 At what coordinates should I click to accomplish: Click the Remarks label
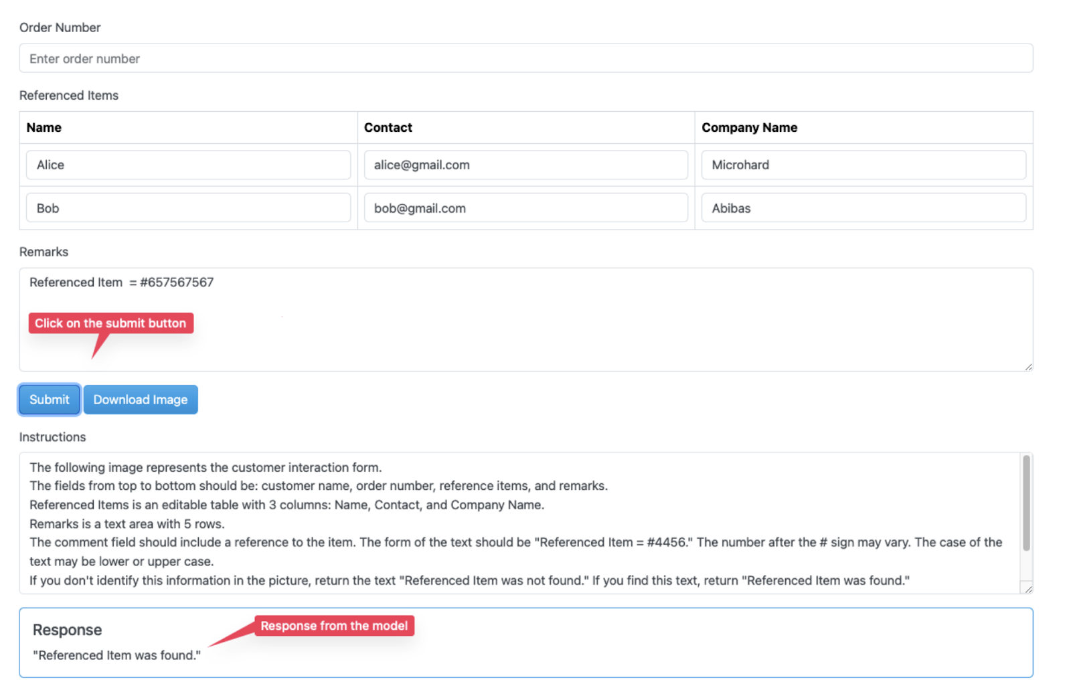[44, 252]
